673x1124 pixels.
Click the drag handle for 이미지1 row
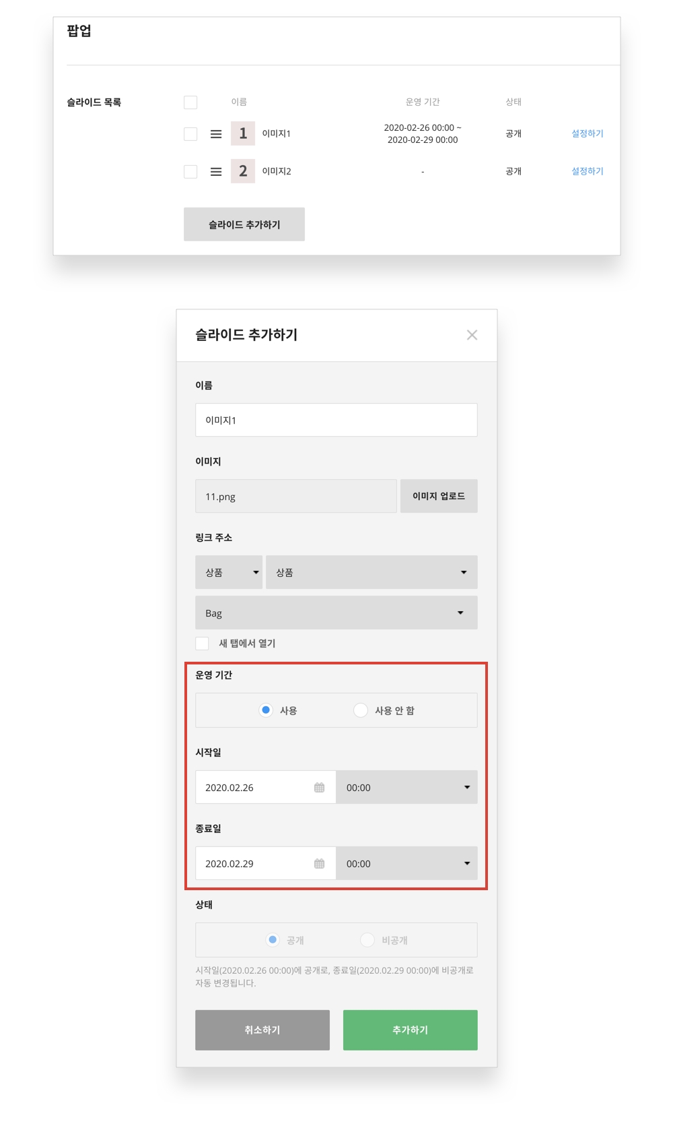point(216,134)
